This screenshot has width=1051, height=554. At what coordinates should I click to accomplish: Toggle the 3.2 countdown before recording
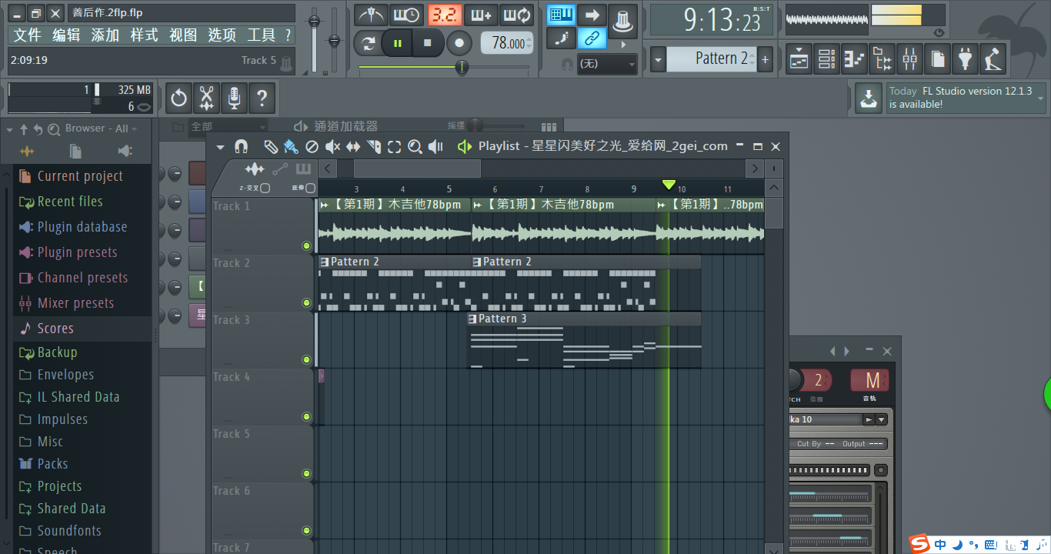point(444,15)
